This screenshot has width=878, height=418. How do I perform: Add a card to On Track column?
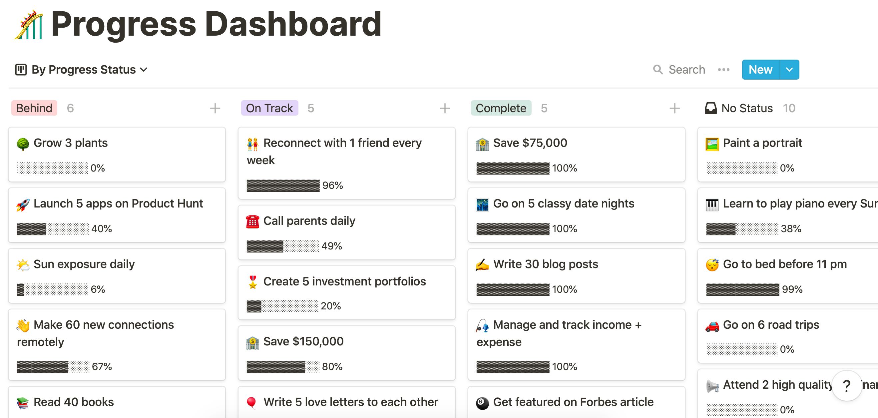point(444,109)
